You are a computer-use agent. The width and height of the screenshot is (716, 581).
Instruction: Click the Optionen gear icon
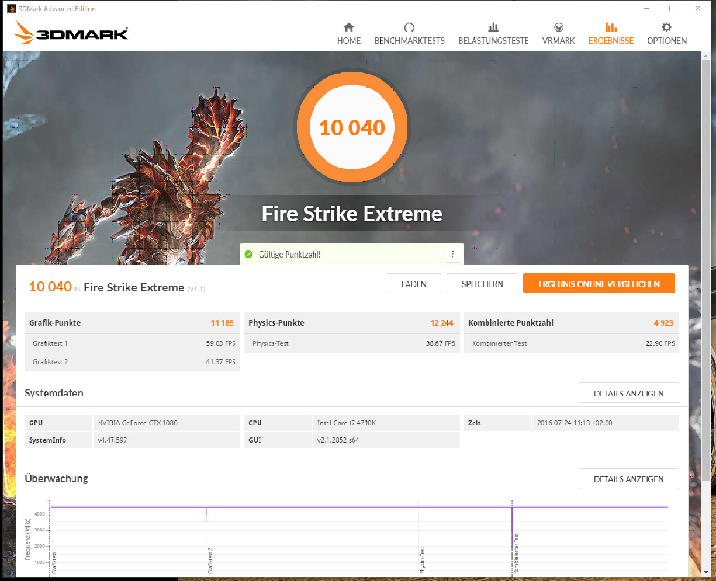pos(667,27)
